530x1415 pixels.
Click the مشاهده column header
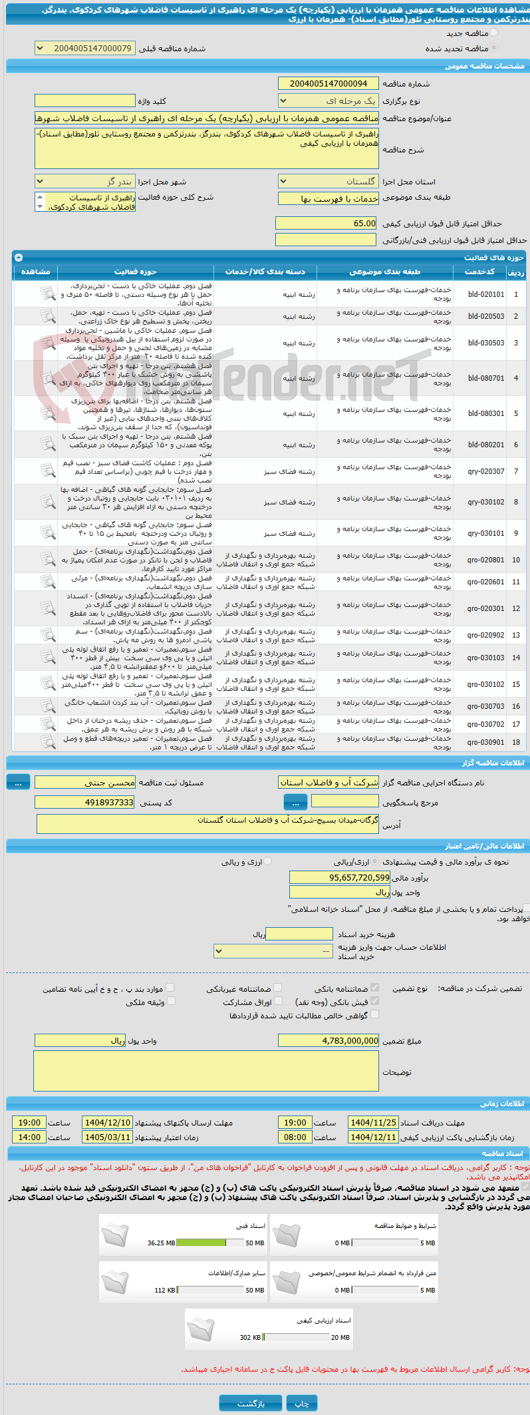(36, 272)
